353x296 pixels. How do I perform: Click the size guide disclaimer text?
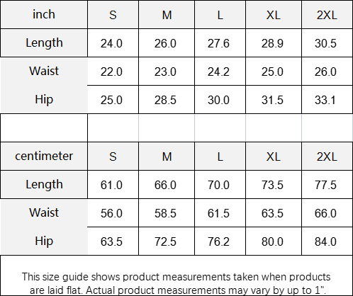click(x=176, y=283)
